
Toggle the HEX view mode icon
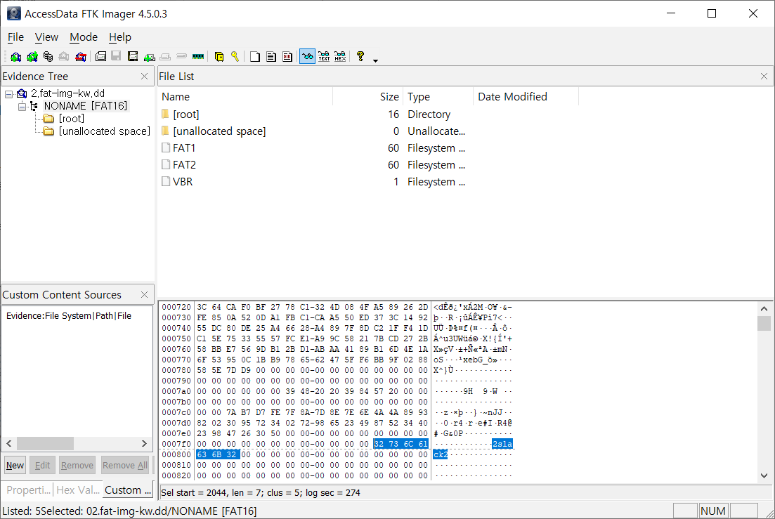point(340,57)
